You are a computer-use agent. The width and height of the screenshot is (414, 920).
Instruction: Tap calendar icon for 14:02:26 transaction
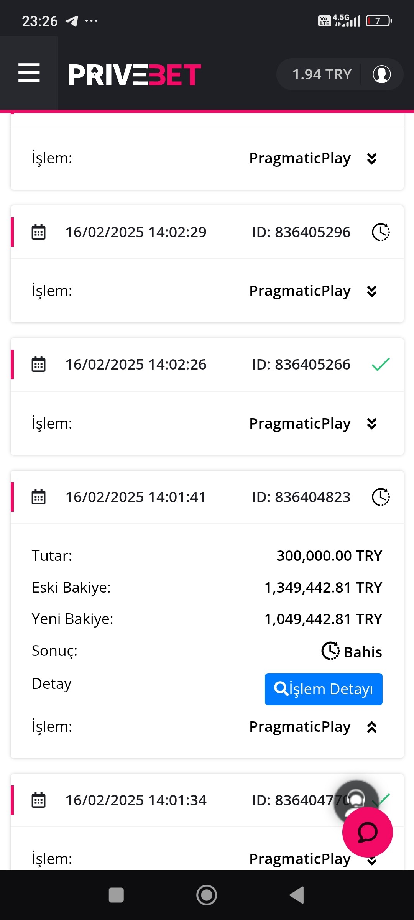[x=38, y=364]
